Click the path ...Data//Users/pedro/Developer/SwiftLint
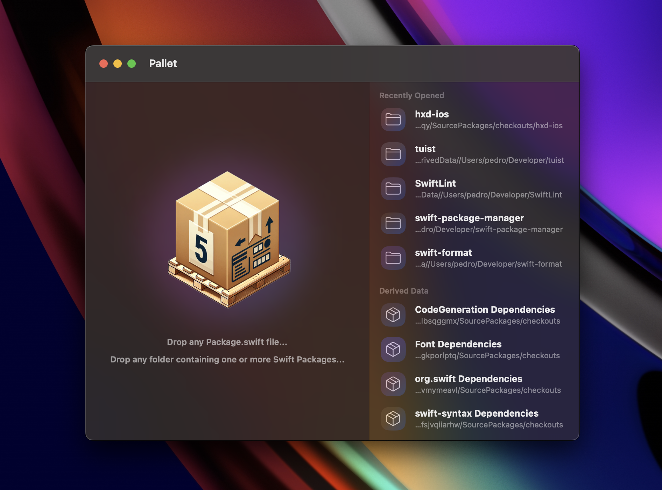Viewport: 662px width, 490px height. pos(488,195)
